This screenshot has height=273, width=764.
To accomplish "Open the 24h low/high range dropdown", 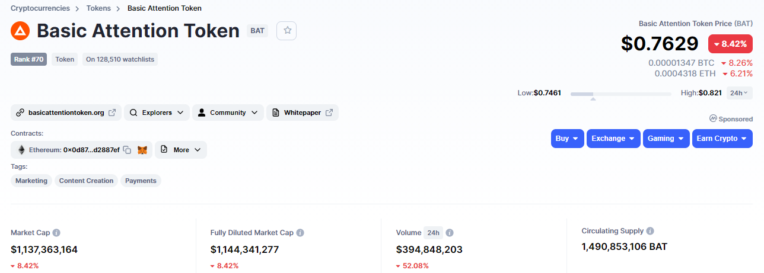I will pos(739,93).
